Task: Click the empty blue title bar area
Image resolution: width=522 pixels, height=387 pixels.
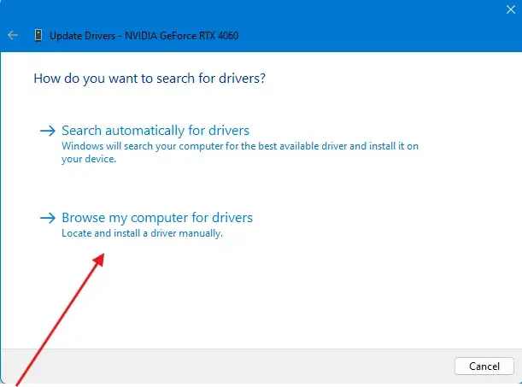Action: click(384, 35)
